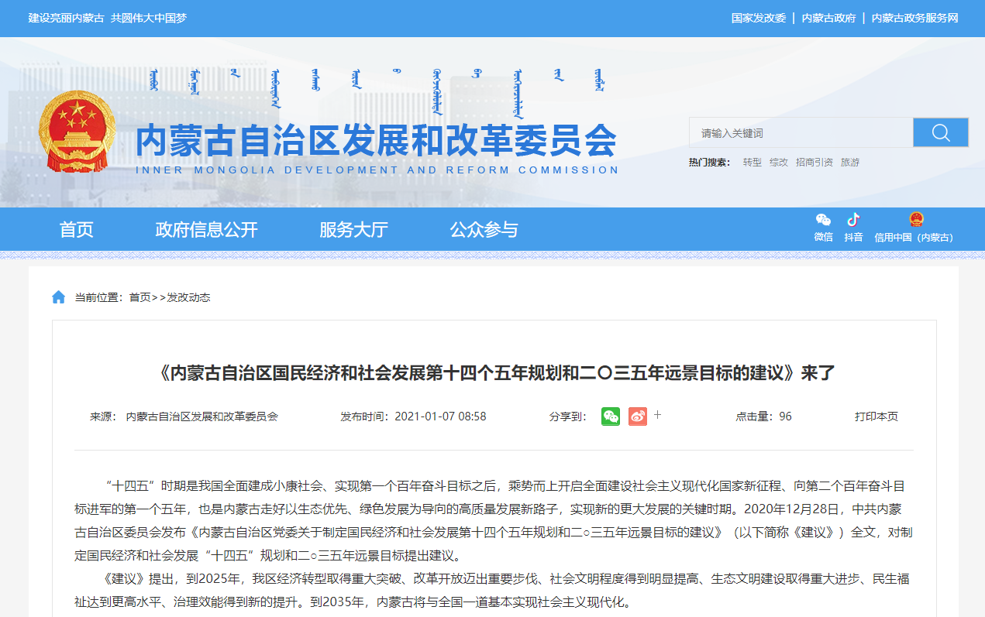Share article via red Weibo icon

point(637,416)
